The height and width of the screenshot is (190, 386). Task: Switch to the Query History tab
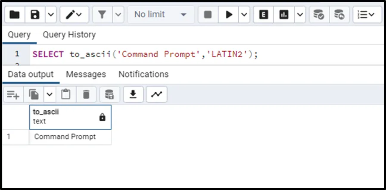pyautogui.click(x=69, y=34)
